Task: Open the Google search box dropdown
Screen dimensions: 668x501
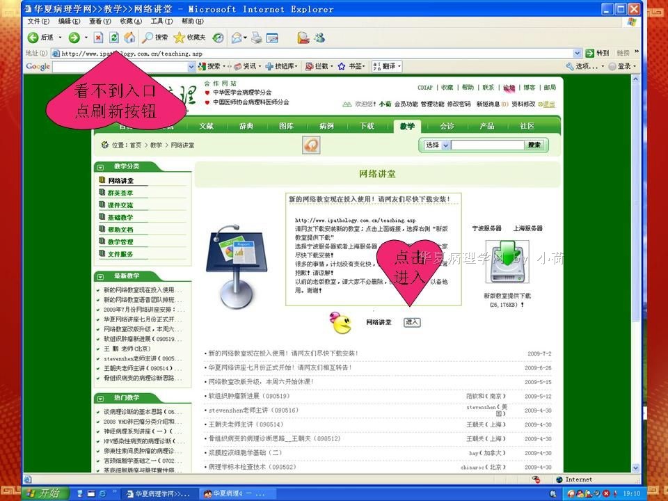Action: click(191, 67)
